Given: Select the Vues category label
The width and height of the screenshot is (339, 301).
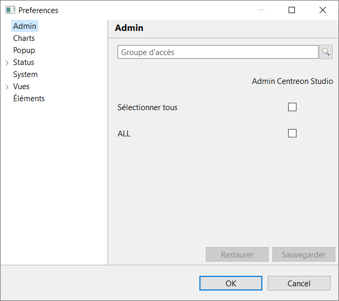Looking at the screenshot, I should pos(22,87).
